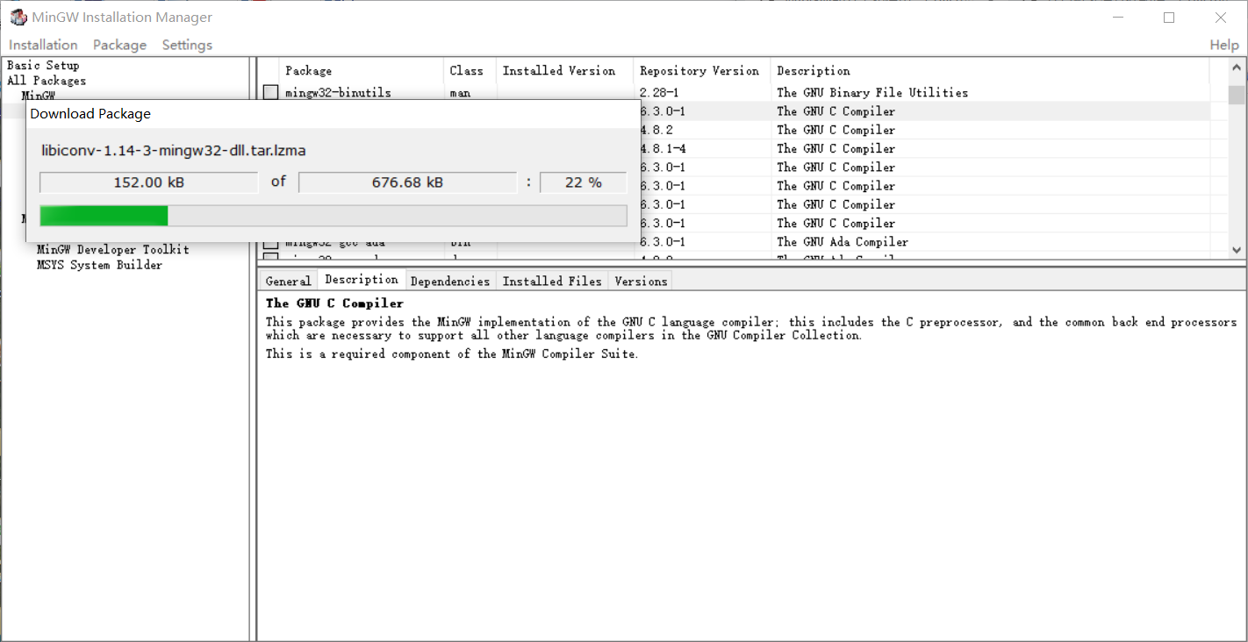
Task: Switch to the Dependencies tab
Action: [x=449, y=281]
